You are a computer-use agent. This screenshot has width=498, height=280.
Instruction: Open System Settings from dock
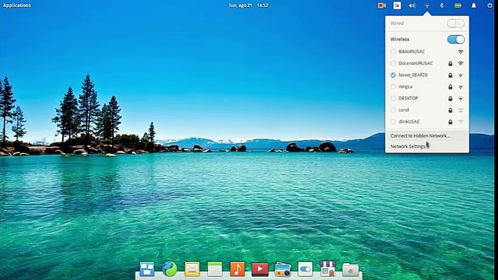(x=305, y=269)
